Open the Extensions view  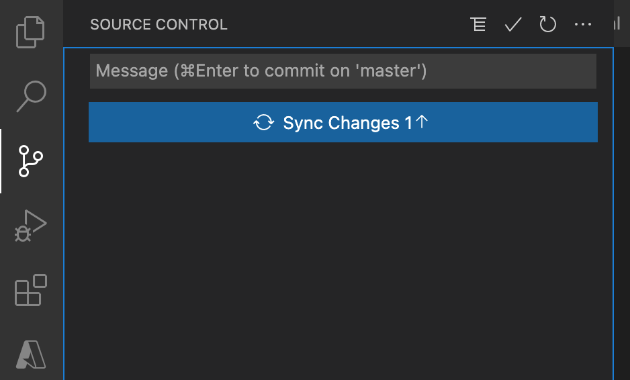tap(31, 290)
